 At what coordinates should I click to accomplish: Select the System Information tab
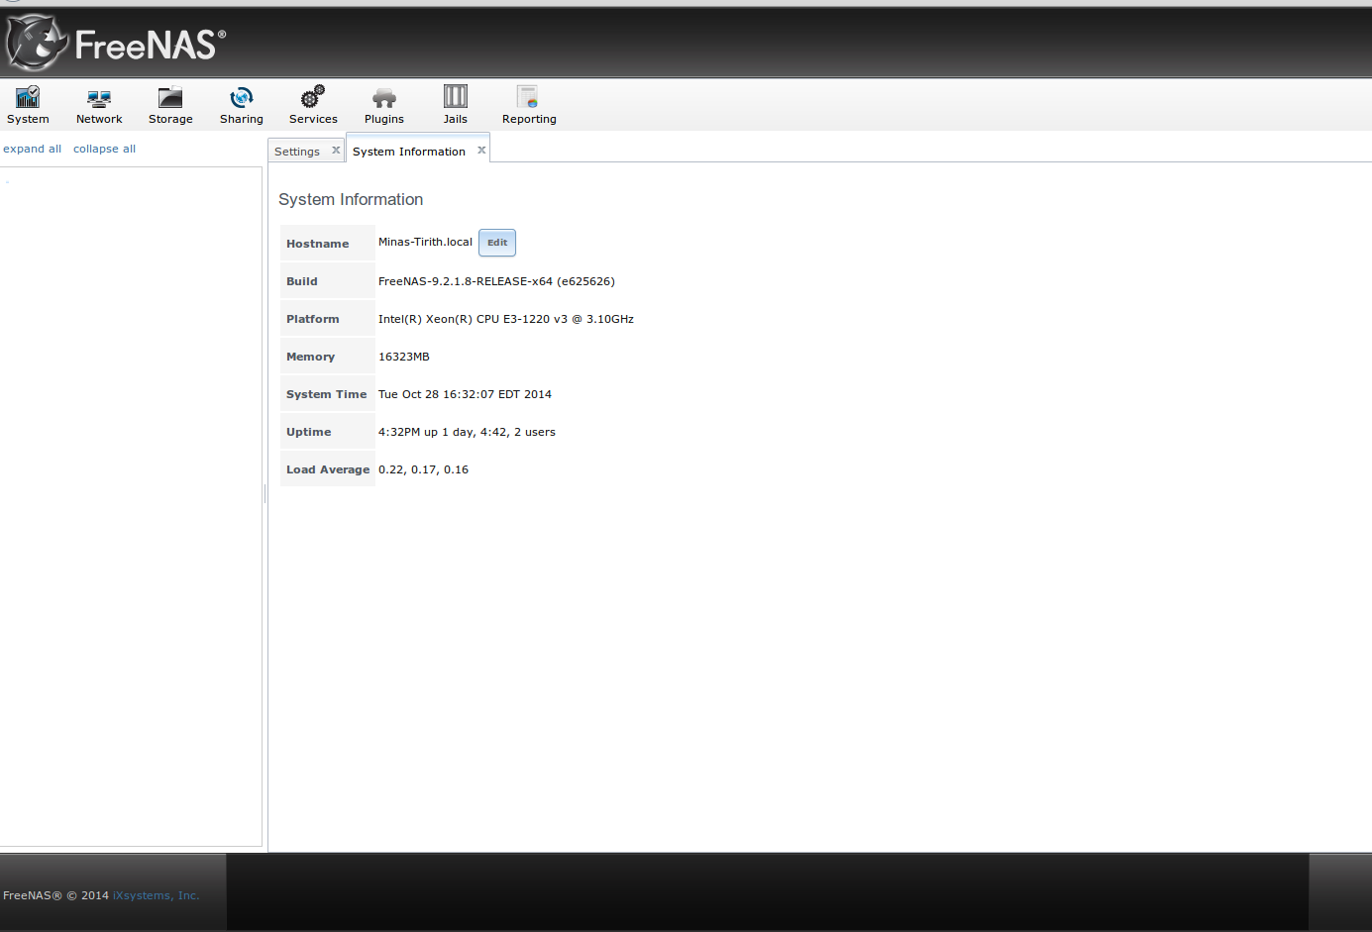click(x=409, y=152)
